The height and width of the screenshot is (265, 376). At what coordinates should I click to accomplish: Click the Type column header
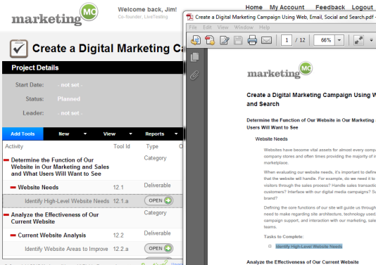(152, 146)
